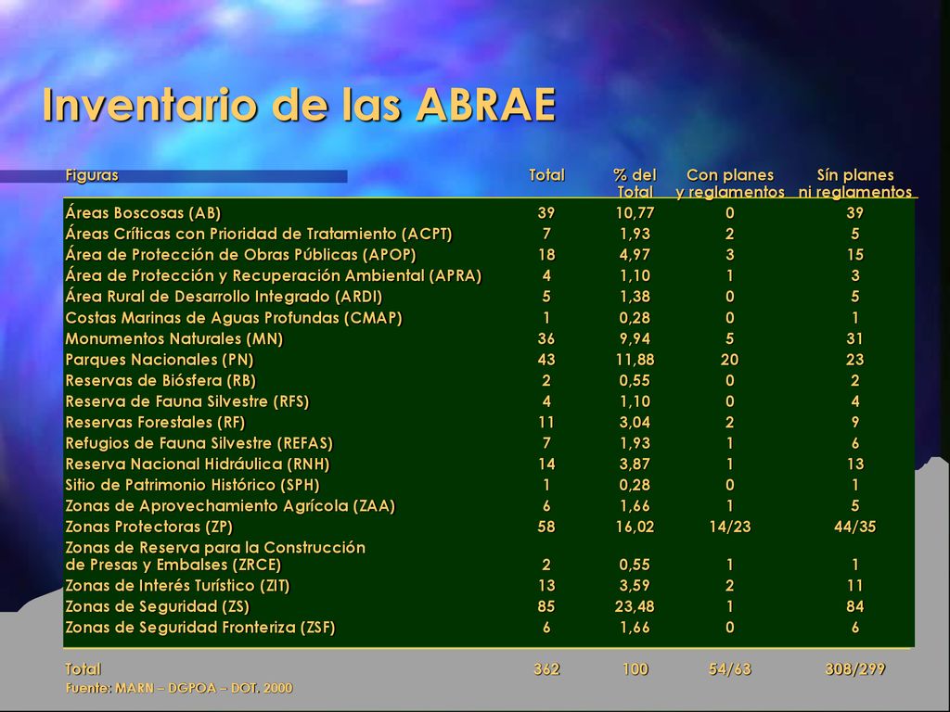Click the '14/23' value for Zonas Protectoras
This screenshot has height=712, width=950.
(730, 527)
